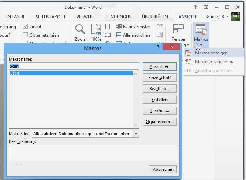The height and width of the screenshot is (180, 246).
Task: Click the Makros ribbon icon
Action: coord(201,29)
